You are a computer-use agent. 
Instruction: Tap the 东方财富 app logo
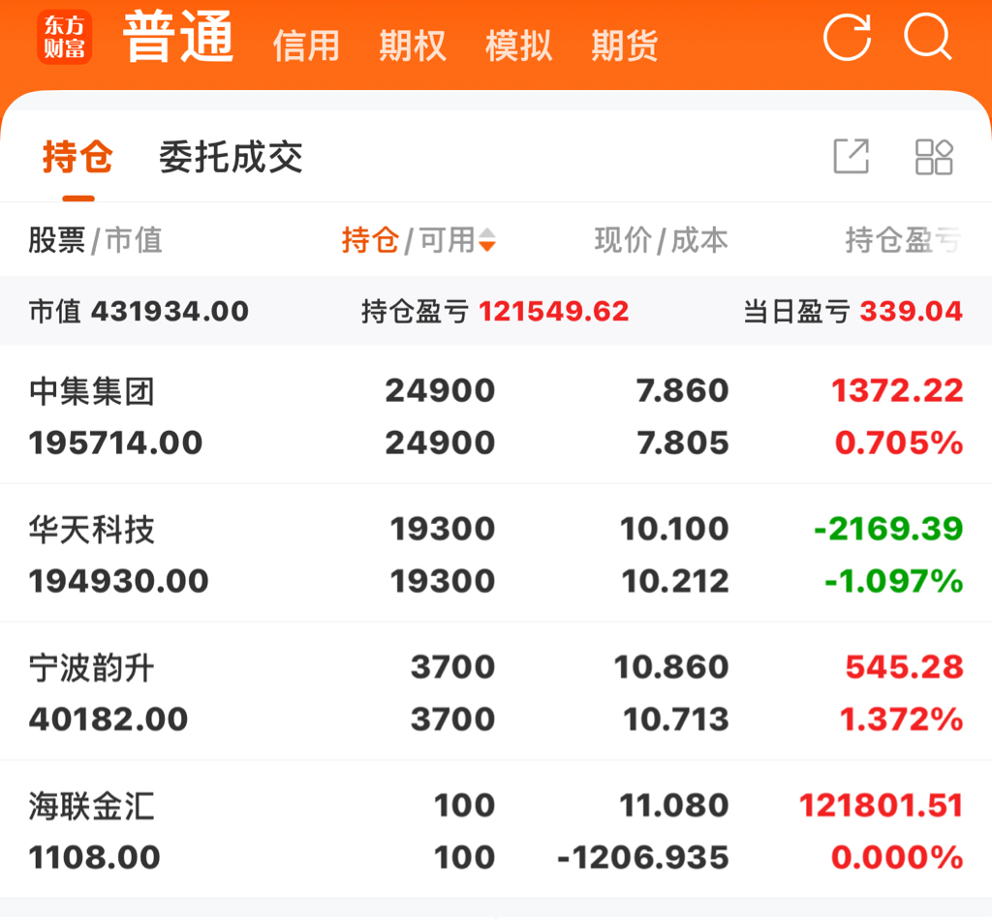pyautogui.click(x=65, y=38)
